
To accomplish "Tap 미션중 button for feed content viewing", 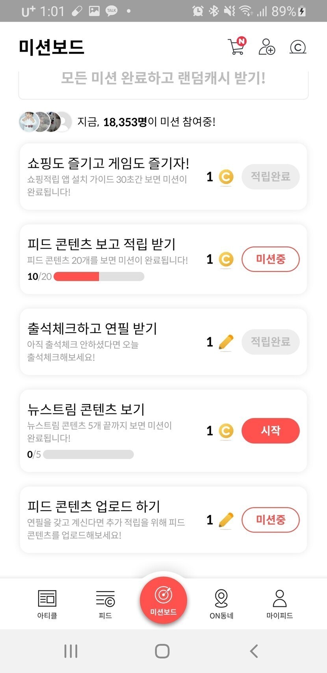I will tap(270, 259).
